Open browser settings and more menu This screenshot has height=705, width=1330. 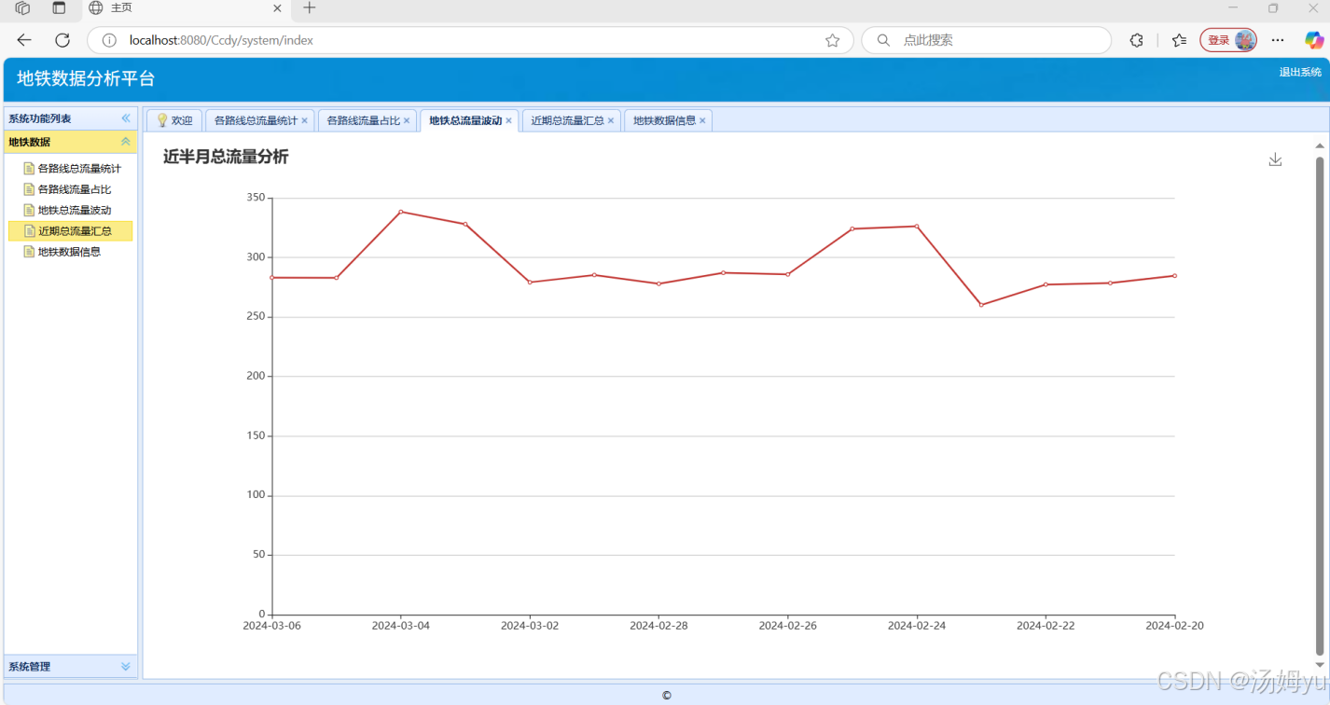click(1278, 40)
